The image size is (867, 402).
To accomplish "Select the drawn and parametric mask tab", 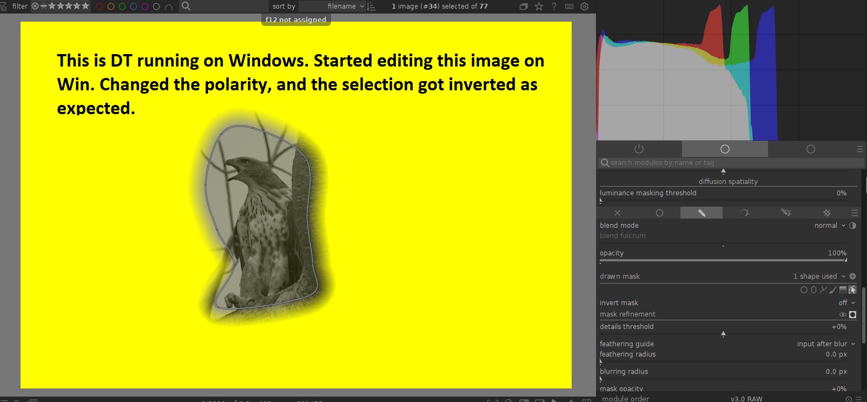I will click(786, 213).
